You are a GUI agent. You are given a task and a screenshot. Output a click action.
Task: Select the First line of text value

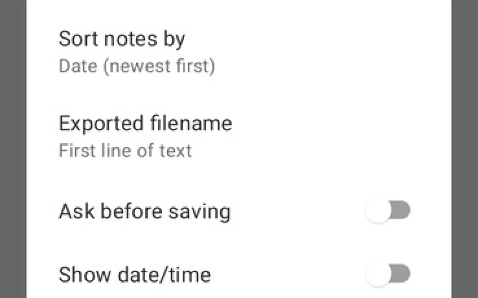point(125,151)
